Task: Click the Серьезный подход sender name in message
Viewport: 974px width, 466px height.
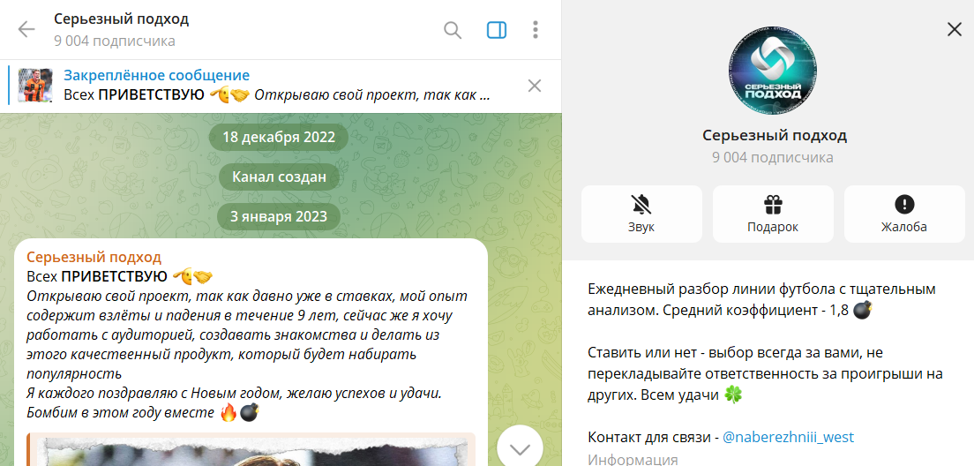Action: tap(94, 257)
